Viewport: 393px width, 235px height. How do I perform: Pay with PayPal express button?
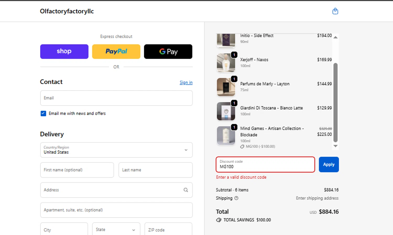(116, 51)
